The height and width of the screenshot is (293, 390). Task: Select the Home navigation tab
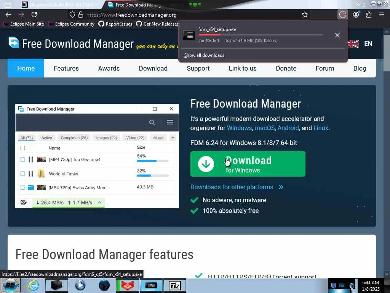pos(26,68)
